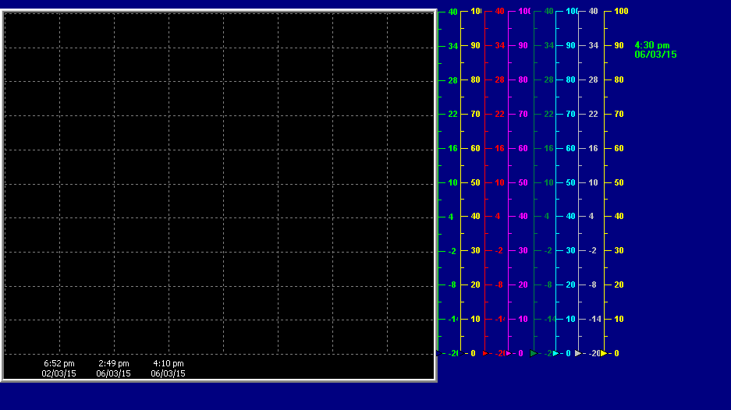Click the 6:52 pm 02/03/15 time label
The height and width of the screenshot is (410, 731).
pos(59,368)
